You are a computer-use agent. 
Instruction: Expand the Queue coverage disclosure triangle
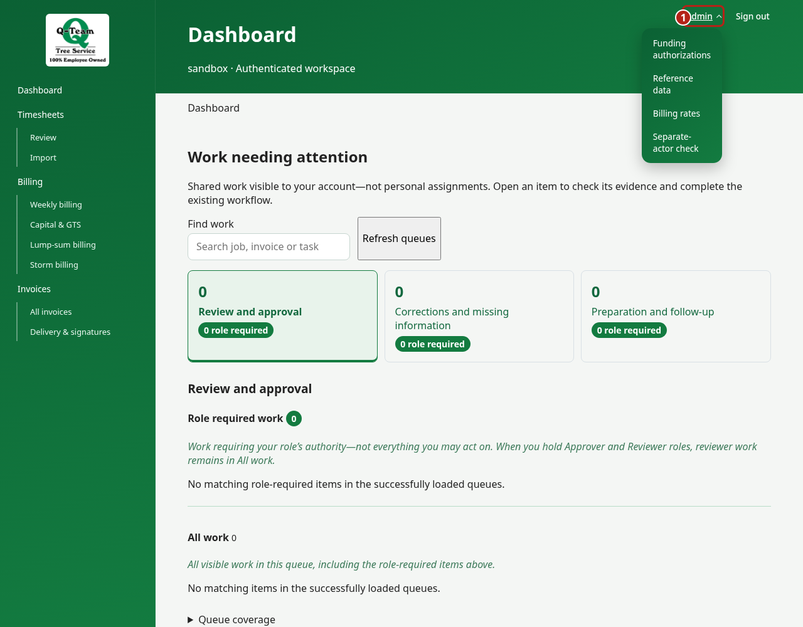point(191,619)
